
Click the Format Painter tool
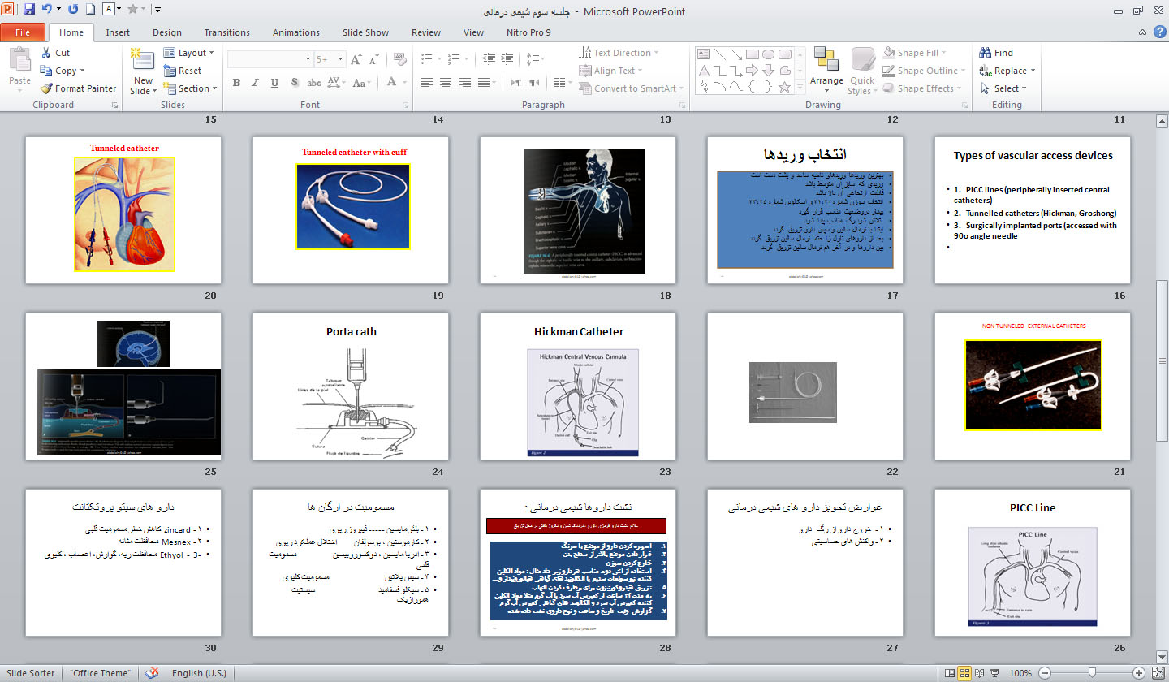79,88
